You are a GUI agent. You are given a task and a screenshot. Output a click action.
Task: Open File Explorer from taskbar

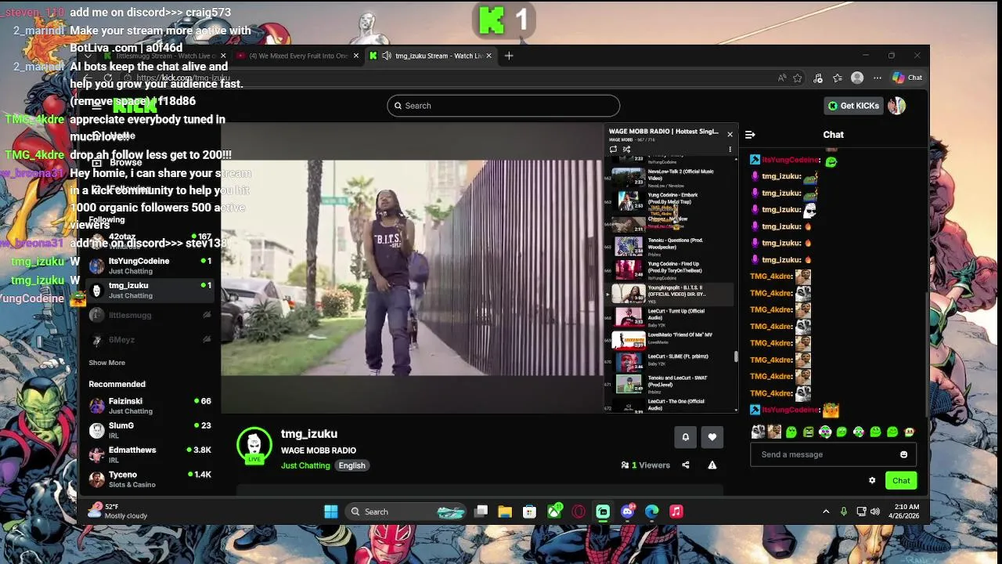(505, 512)
